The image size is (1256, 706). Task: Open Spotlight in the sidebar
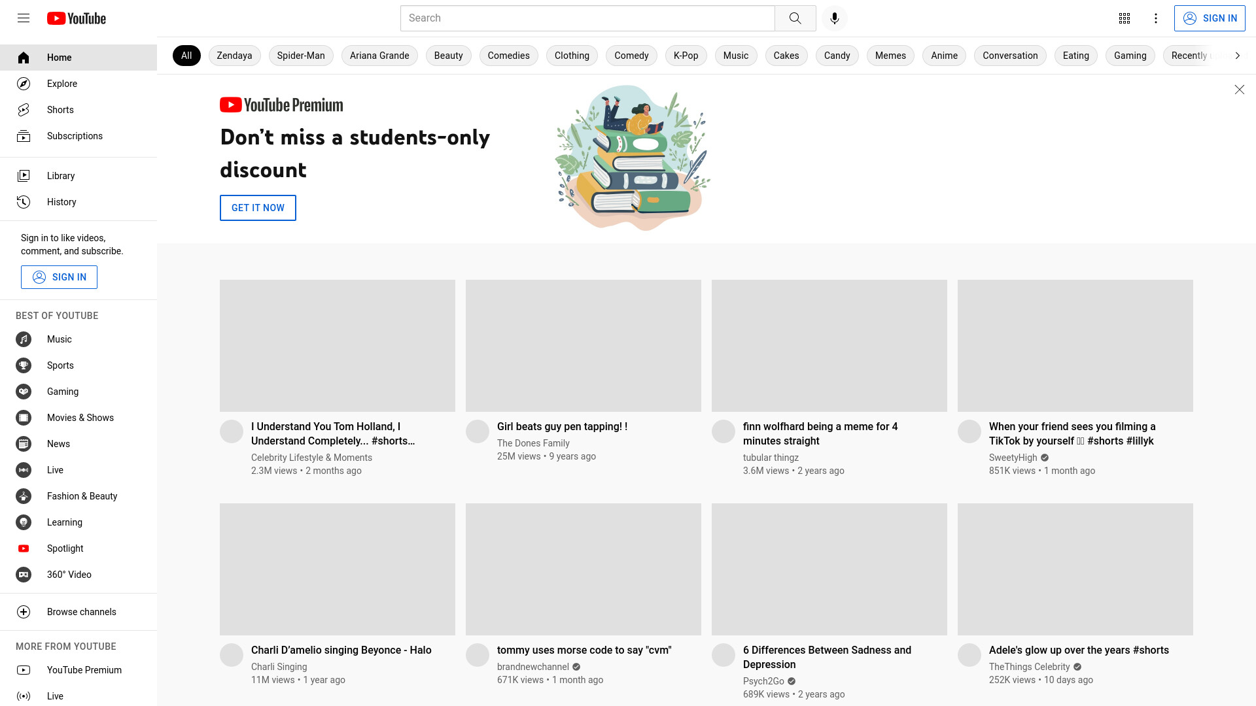(x=78, y=548)
